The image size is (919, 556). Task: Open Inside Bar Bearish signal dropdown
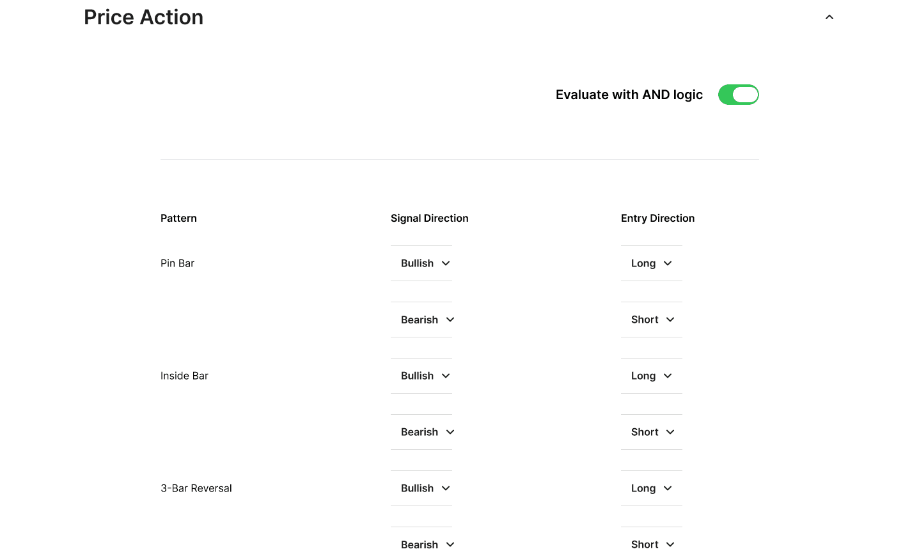pyautogui.click(x=427, y=432)
